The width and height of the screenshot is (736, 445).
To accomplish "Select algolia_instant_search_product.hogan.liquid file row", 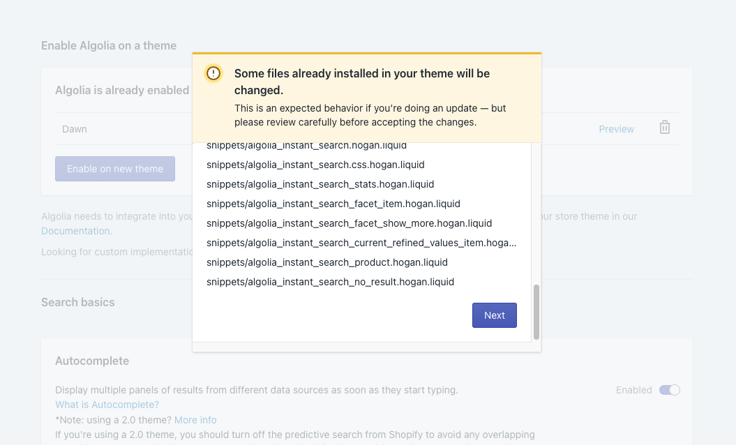I will (327, 262).
